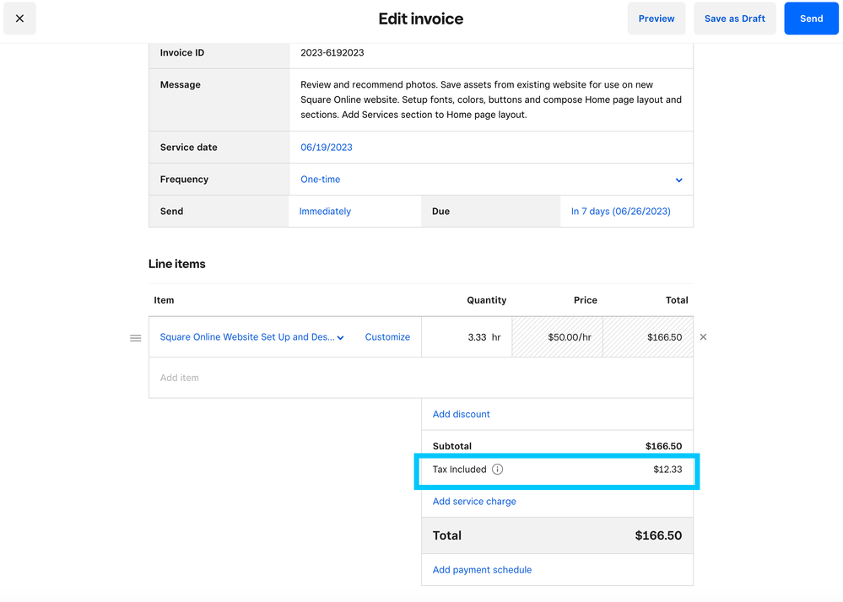Click the Tax Included info icon
This screenshot has width=843, height=602.
coord(497,470)
